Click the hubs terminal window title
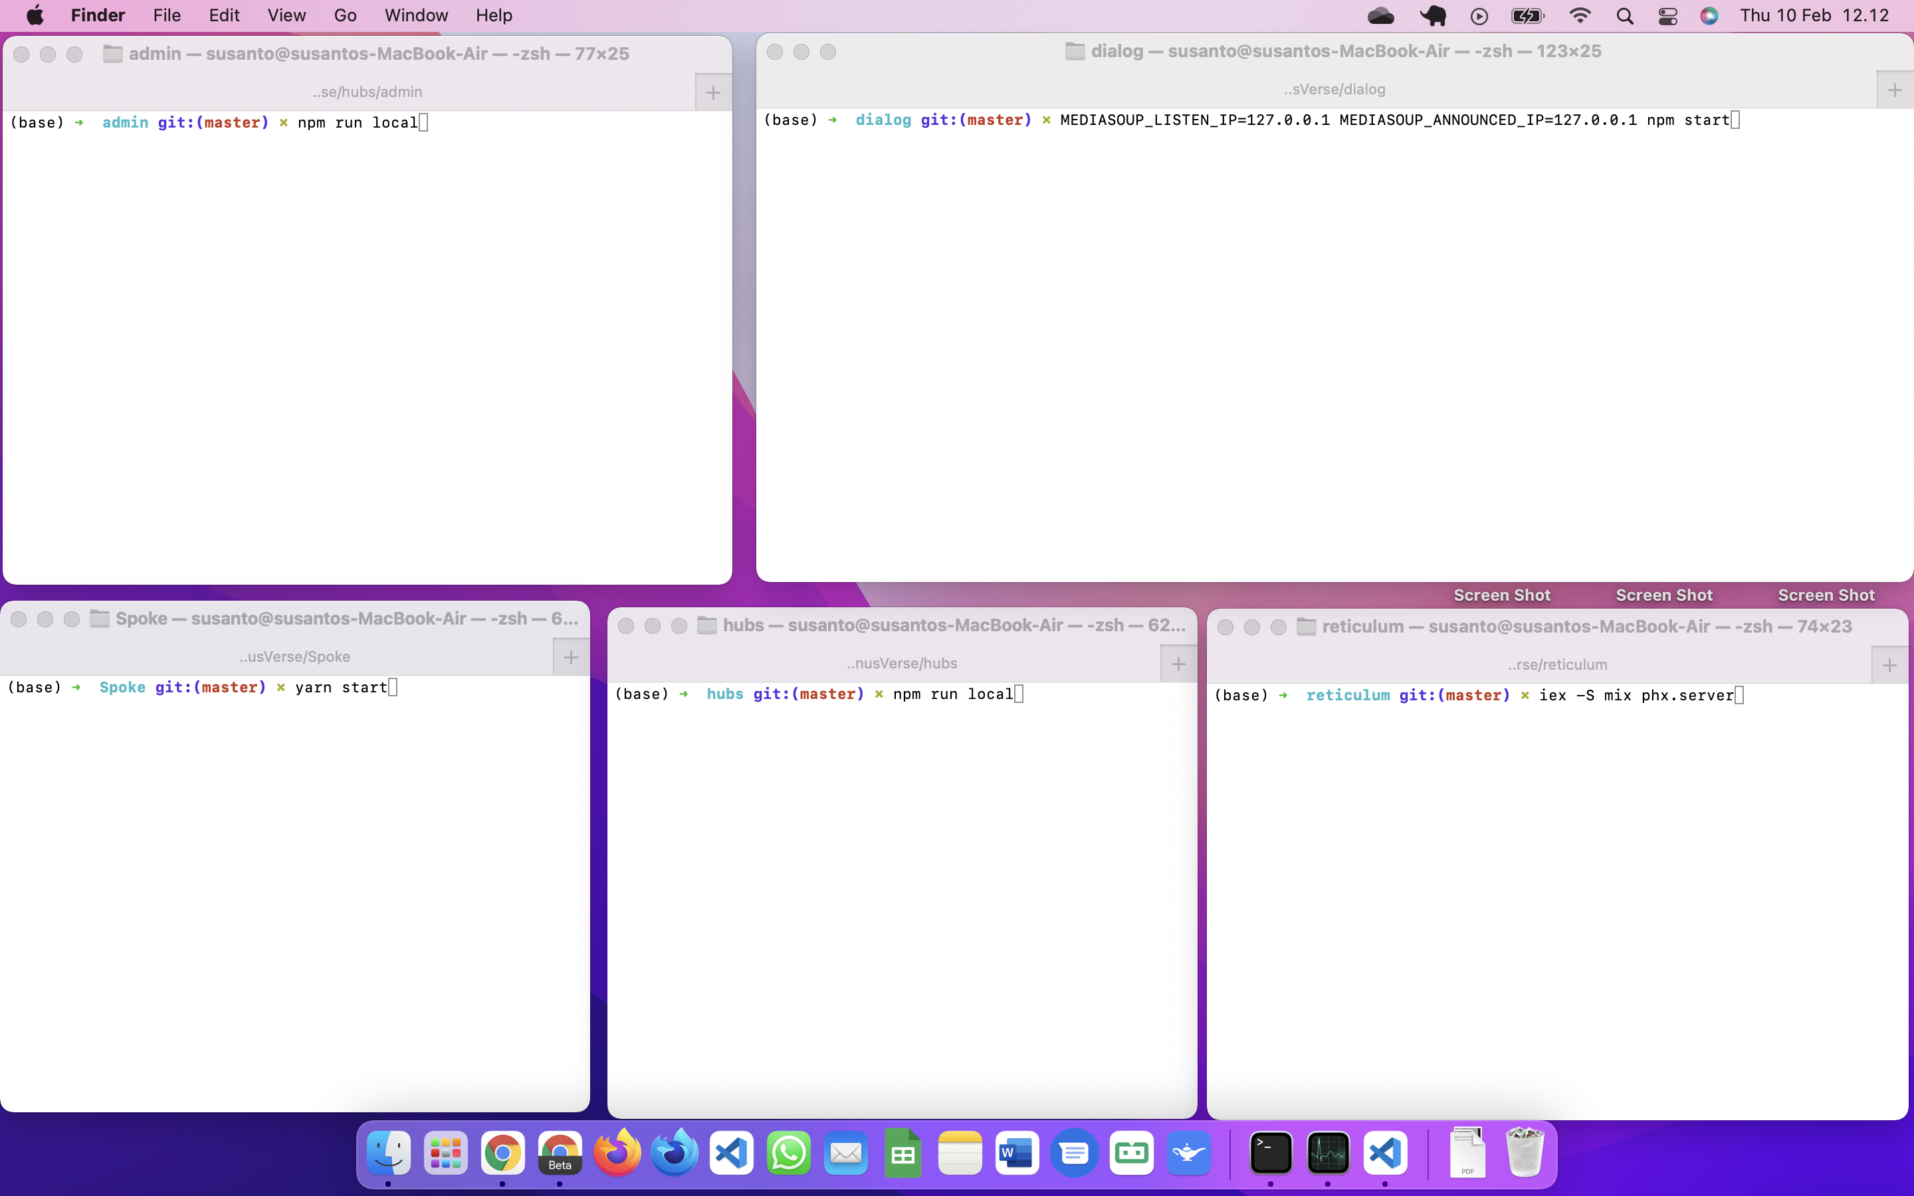The height and width of the screenshot is (1196, 1914). pyautogui.click(x=954, y=625)
